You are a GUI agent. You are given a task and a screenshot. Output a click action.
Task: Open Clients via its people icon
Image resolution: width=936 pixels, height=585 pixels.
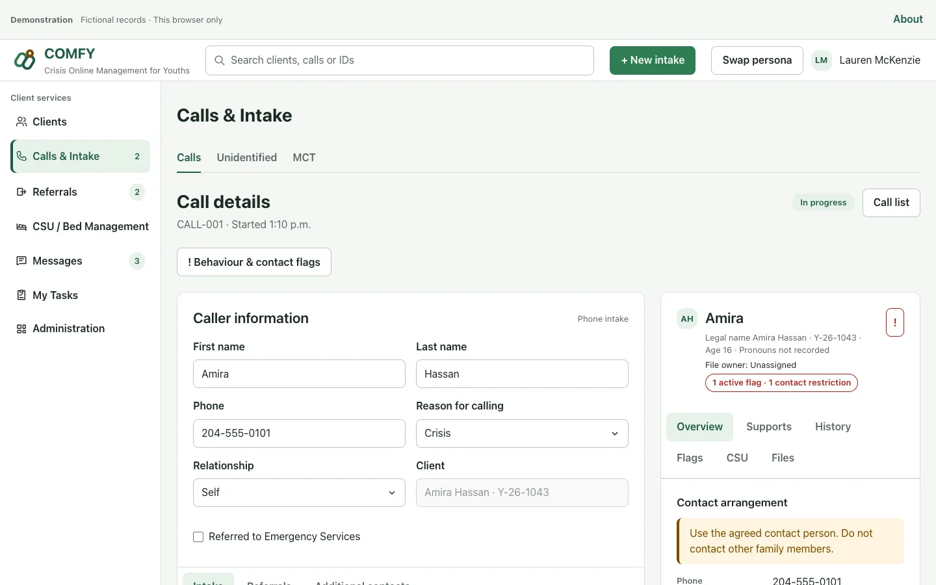tap(21, 122)
